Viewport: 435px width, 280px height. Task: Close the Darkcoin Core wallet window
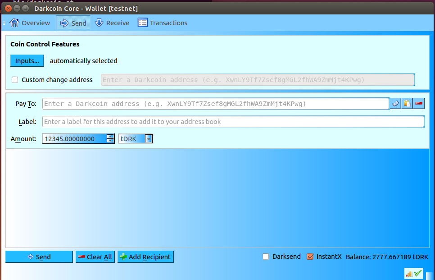coord(8,8)
